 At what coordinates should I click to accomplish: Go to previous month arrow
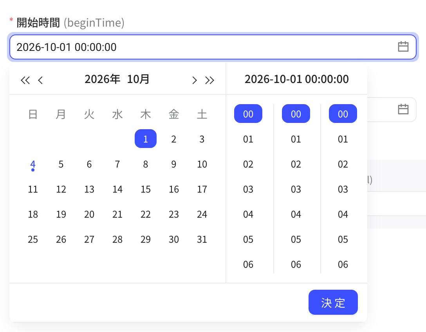point(40,80)
